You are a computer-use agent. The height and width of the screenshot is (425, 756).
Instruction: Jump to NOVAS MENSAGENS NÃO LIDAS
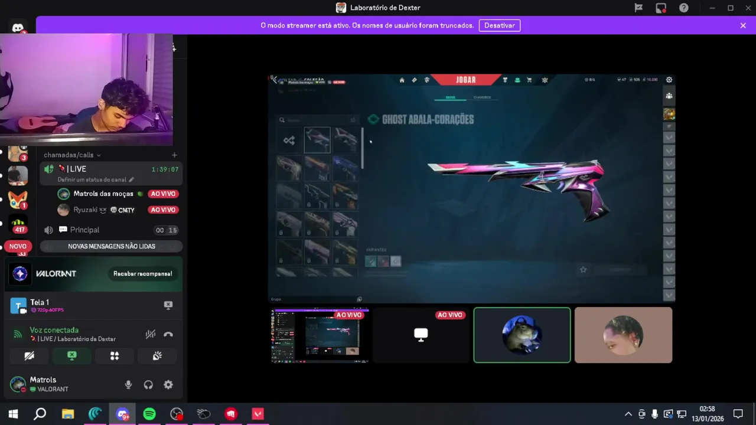pyautogui.click(x=111, y=246)
